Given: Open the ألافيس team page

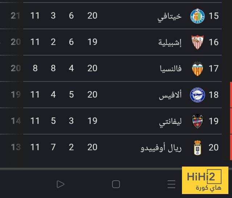Looking at the screenshot, I should (x=172, y=95).
